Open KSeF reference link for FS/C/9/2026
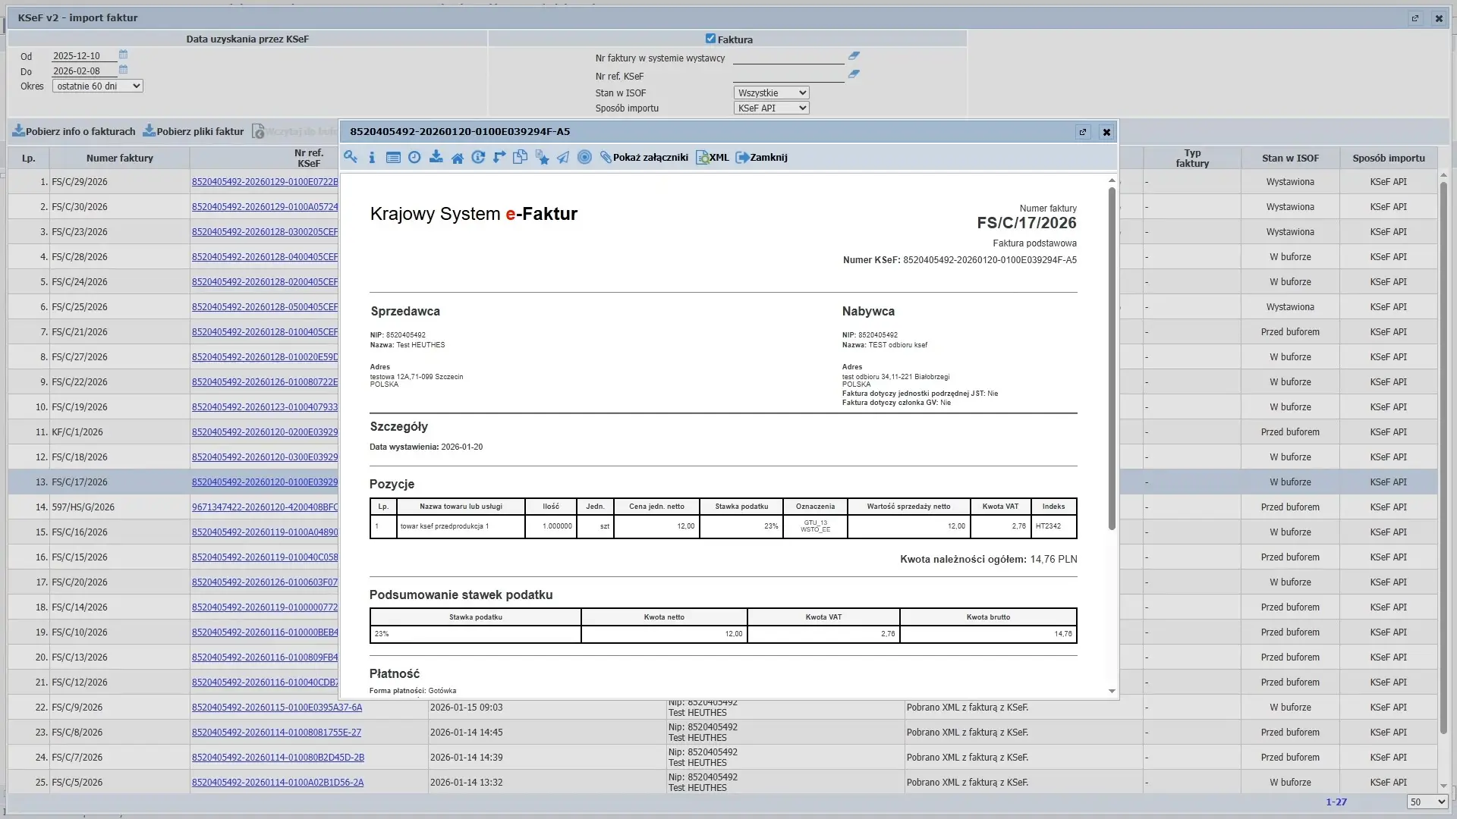This screenshot has height=819, width=1457. pos(276,708)
